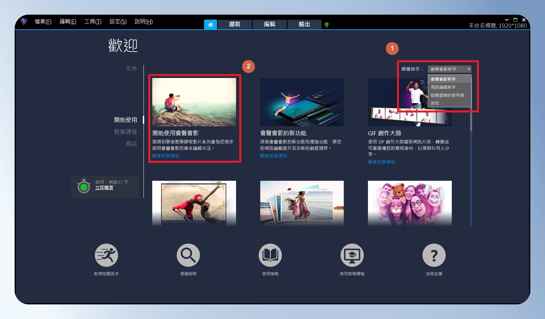Click the home tab icon

click(210, 24)
